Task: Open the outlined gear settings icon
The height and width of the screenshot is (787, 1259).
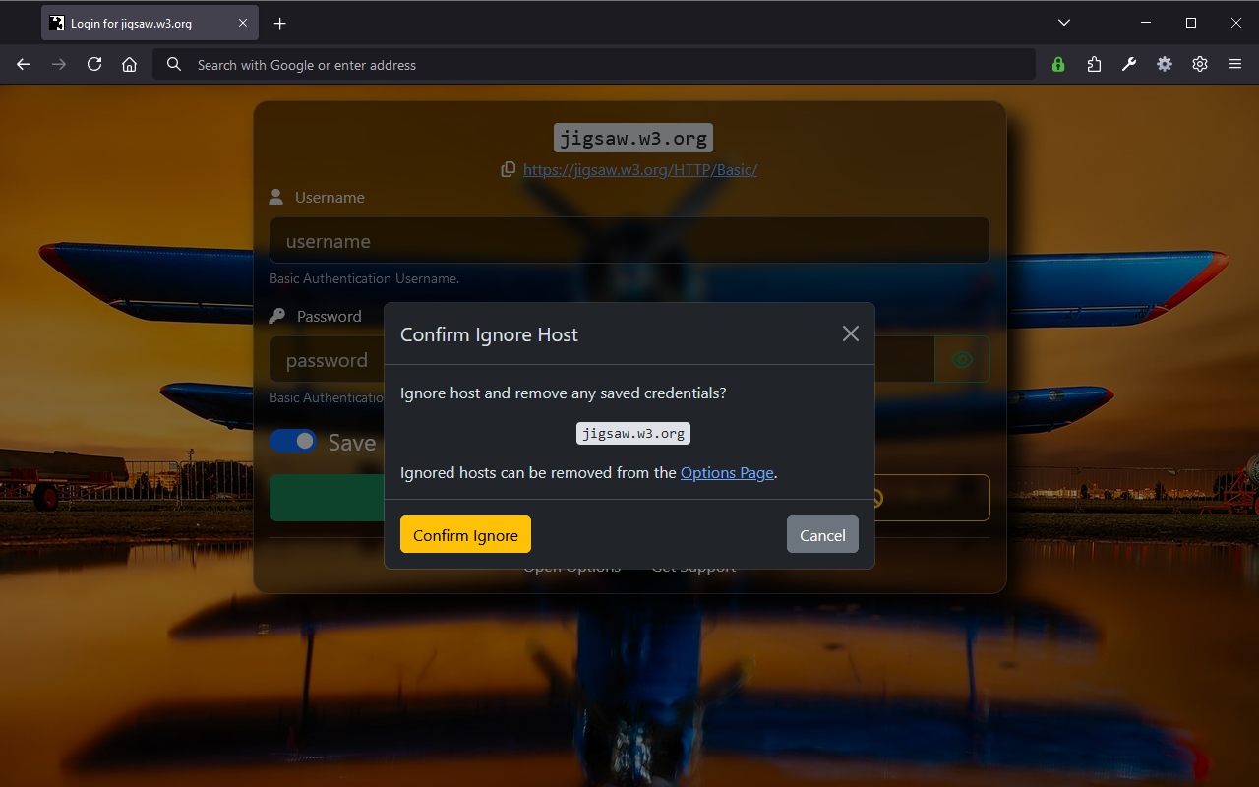Action: tap(1200, 64)
